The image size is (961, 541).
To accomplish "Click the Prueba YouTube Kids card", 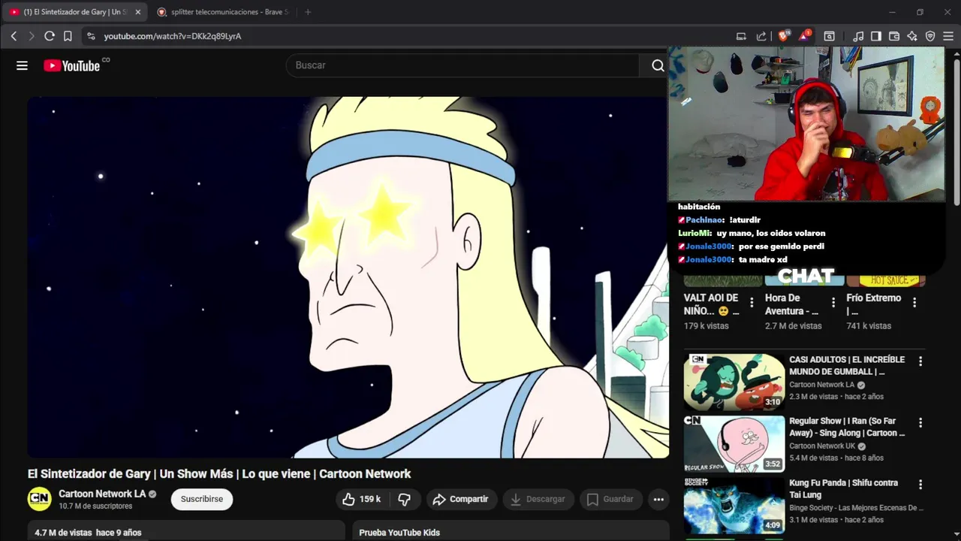I will click(511, 530).
